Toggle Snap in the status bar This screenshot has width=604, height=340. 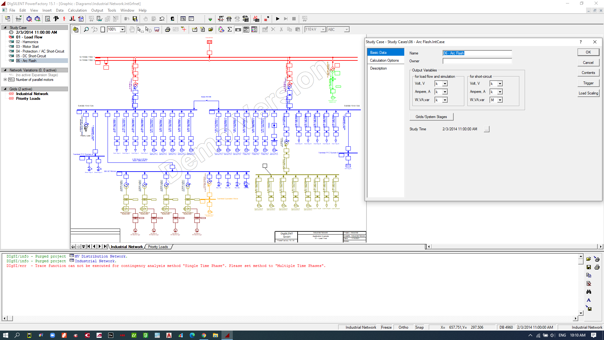pyautogui.click(x=419, y=327)
